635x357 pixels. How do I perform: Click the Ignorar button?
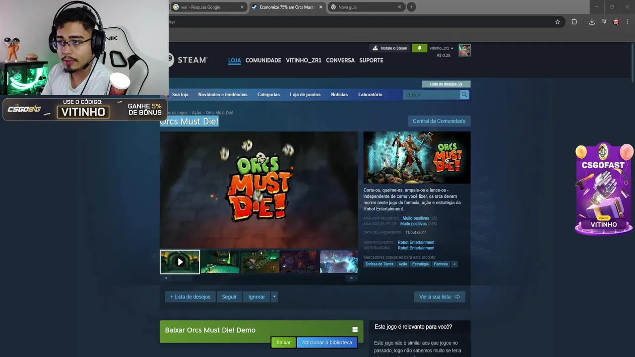click(256, 297)
